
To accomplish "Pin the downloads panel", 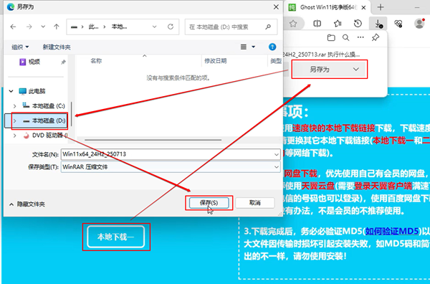I will point(376,37).
